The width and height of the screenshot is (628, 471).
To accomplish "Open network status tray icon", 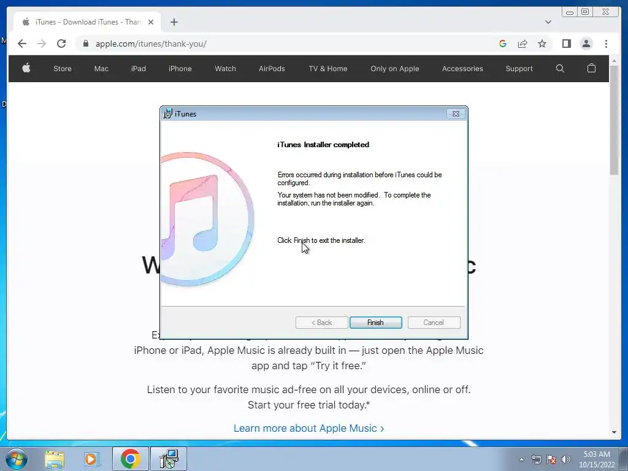I will pos(536,459).
